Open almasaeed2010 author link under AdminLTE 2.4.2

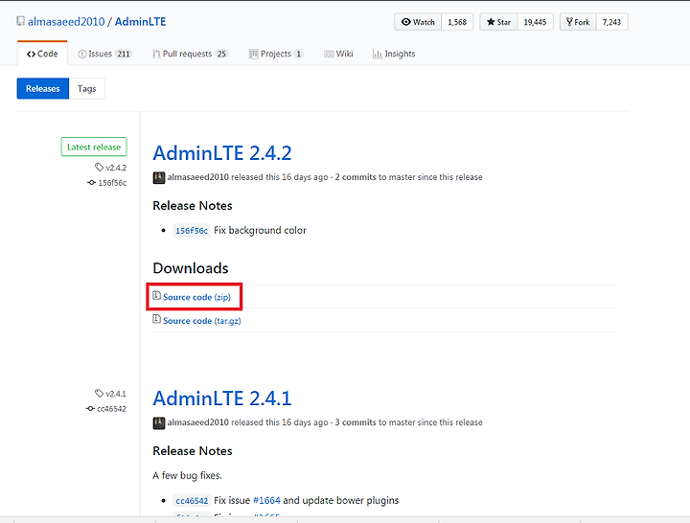point(198,177)
